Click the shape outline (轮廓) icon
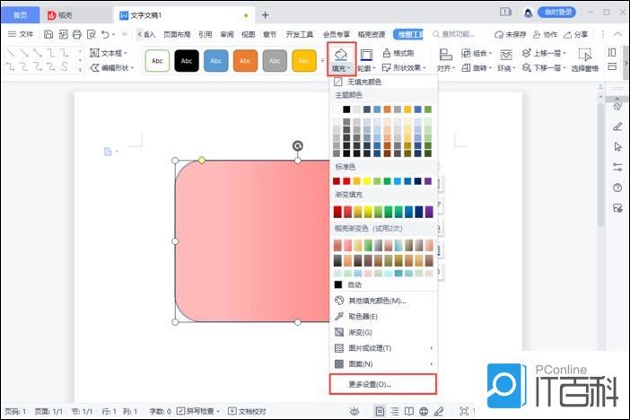Viewport: 630px width, 420px height. click(x=366, y=55)
